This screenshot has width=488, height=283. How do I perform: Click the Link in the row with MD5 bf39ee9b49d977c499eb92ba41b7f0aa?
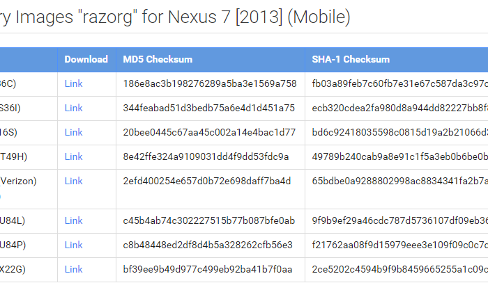(73, 269)
